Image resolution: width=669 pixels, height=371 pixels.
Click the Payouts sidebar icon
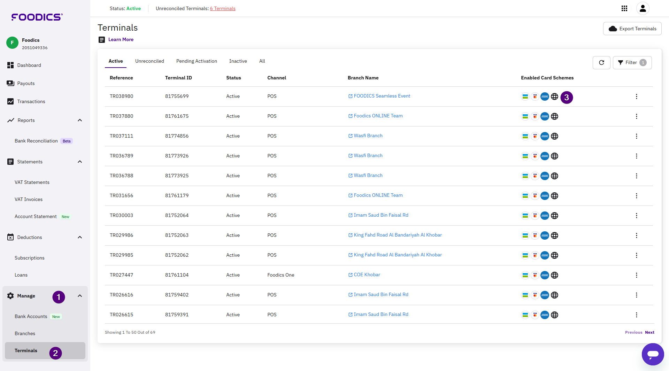[10, 83]
